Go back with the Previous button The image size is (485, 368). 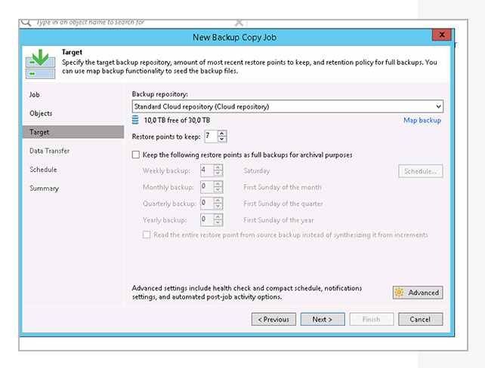click(273, 319)
